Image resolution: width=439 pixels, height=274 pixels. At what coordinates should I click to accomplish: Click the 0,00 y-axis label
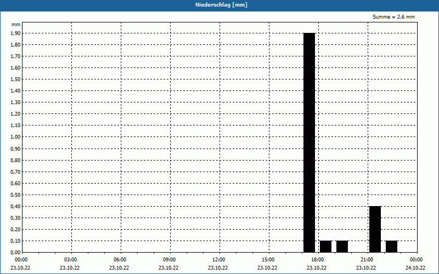click(x=15, y=252)
